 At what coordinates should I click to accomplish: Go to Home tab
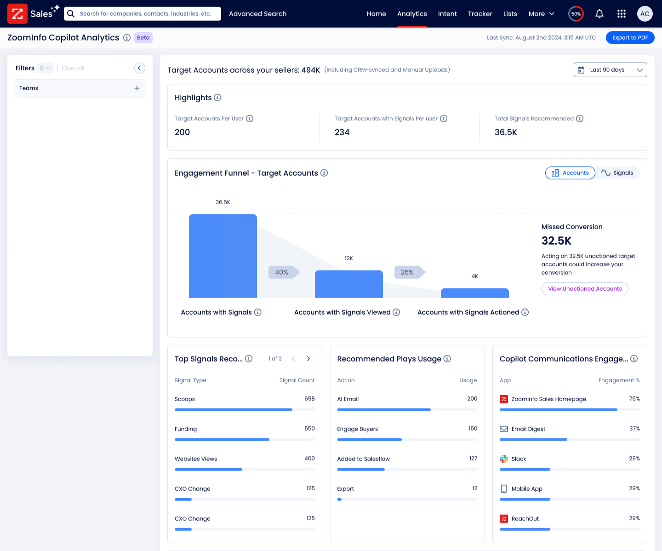pos(376,14)
